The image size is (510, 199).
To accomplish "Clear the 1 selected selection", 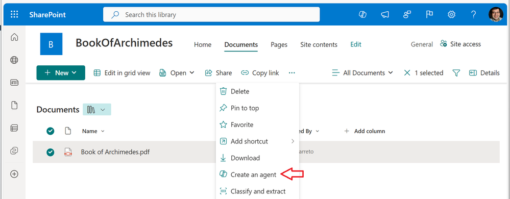I will coord(407,73).
